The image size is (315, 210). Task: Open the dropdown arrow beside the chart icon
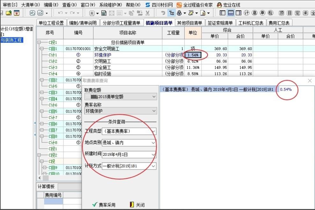[47, 13]
